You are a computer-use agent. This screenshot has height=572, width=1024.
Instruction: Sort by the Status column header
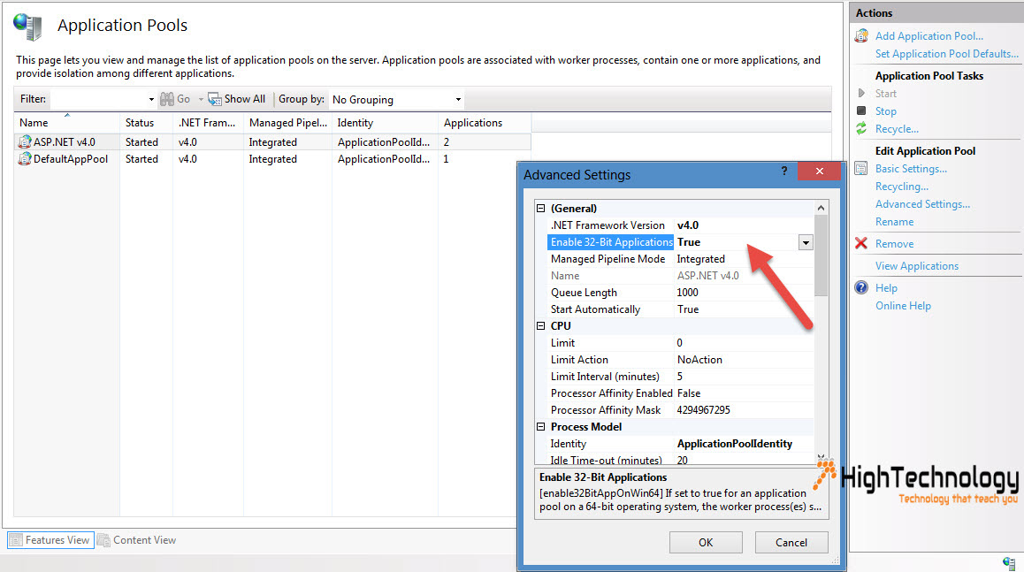click(146, 123)
